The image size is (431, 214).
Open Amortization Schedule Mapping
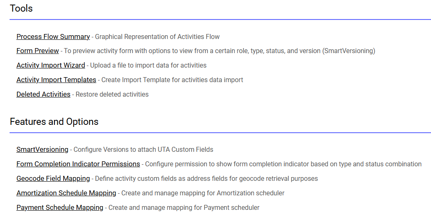(66, 193)
